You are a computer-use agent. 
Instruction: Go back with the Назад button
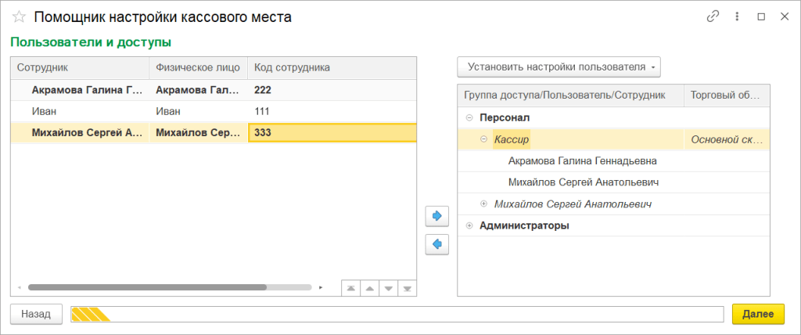pos(36,314)
